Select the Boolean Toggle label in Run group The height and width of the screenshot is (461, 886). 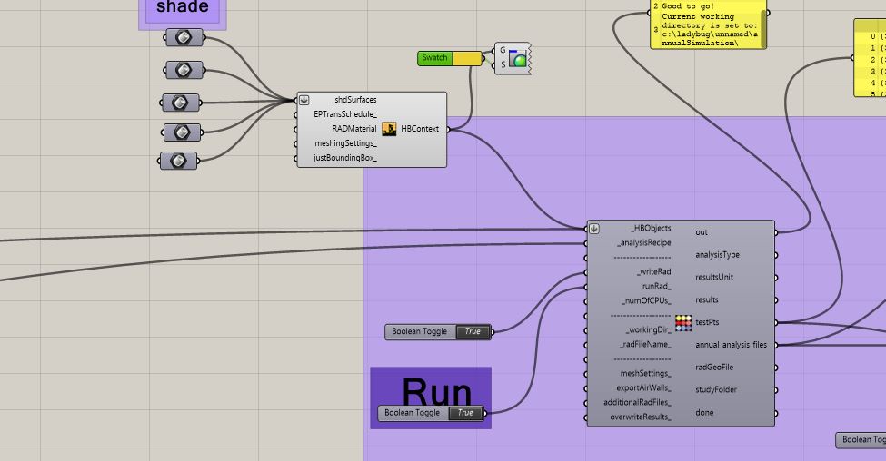[x=413, y=413]
